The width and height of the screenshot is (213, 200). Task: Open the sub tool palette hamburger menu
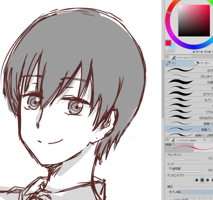coord(167,57)
